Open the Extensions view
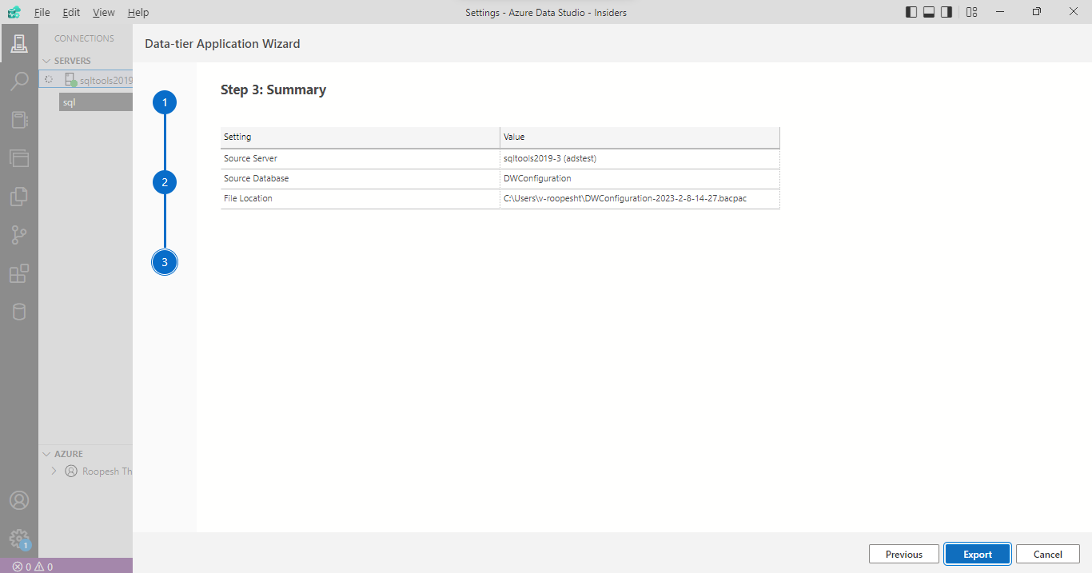The image size is (1092, 573). (19, 273)
